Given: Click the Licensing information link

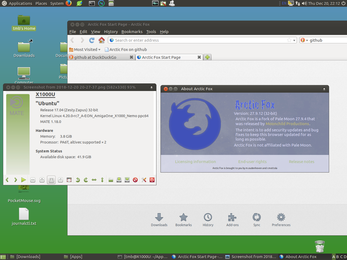Looking at the screenshot, I should point(195,162).
